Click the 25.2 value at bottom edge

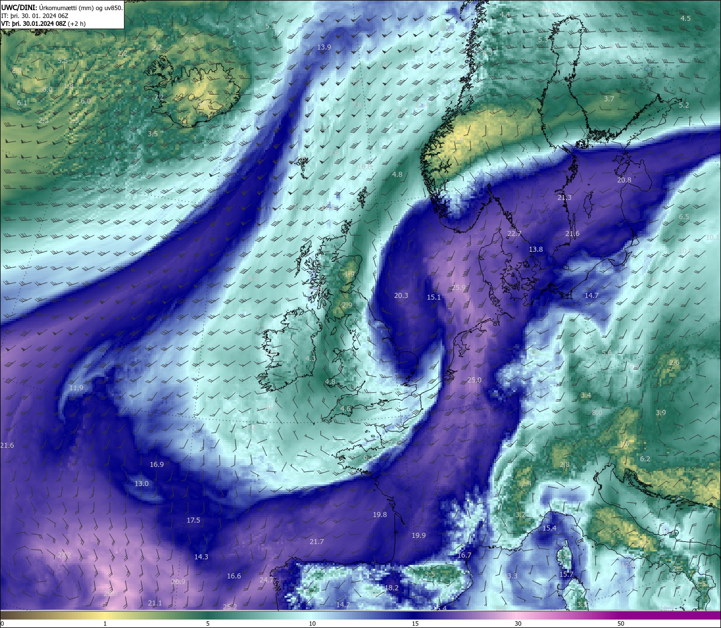pyautogui.click(x=230, y=607)
